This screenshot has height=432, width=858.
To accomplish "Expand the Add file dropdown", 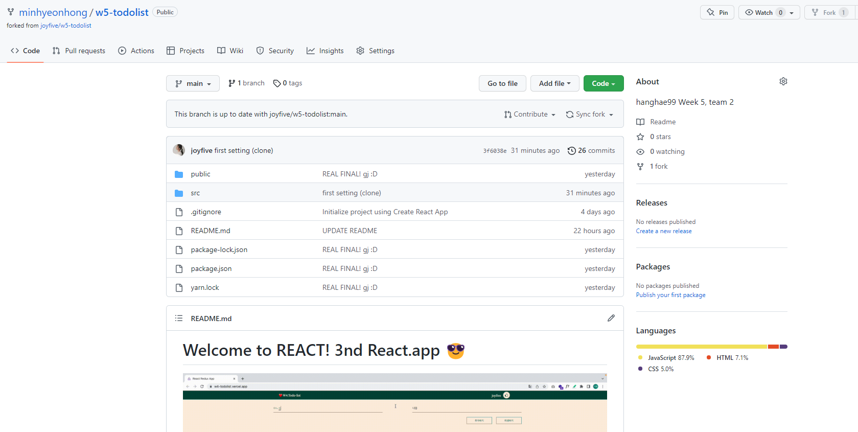I will [x=554, y=83].
